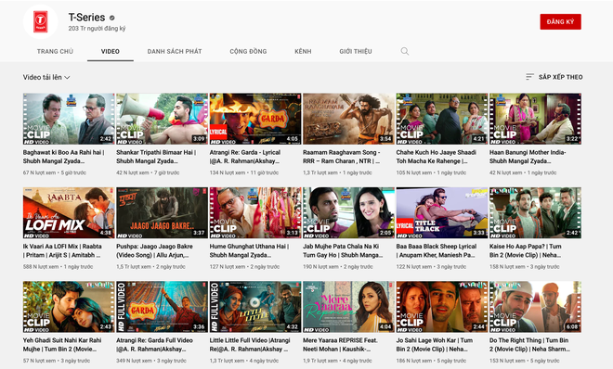613x369 pixels.
Task: Select the Video tab
Action: click(111, 51)
